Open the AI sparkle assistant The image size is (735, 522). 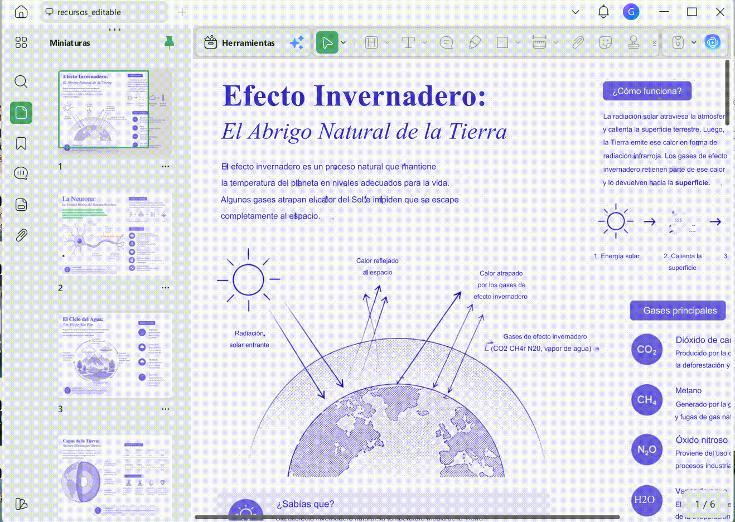coord(297,42)
